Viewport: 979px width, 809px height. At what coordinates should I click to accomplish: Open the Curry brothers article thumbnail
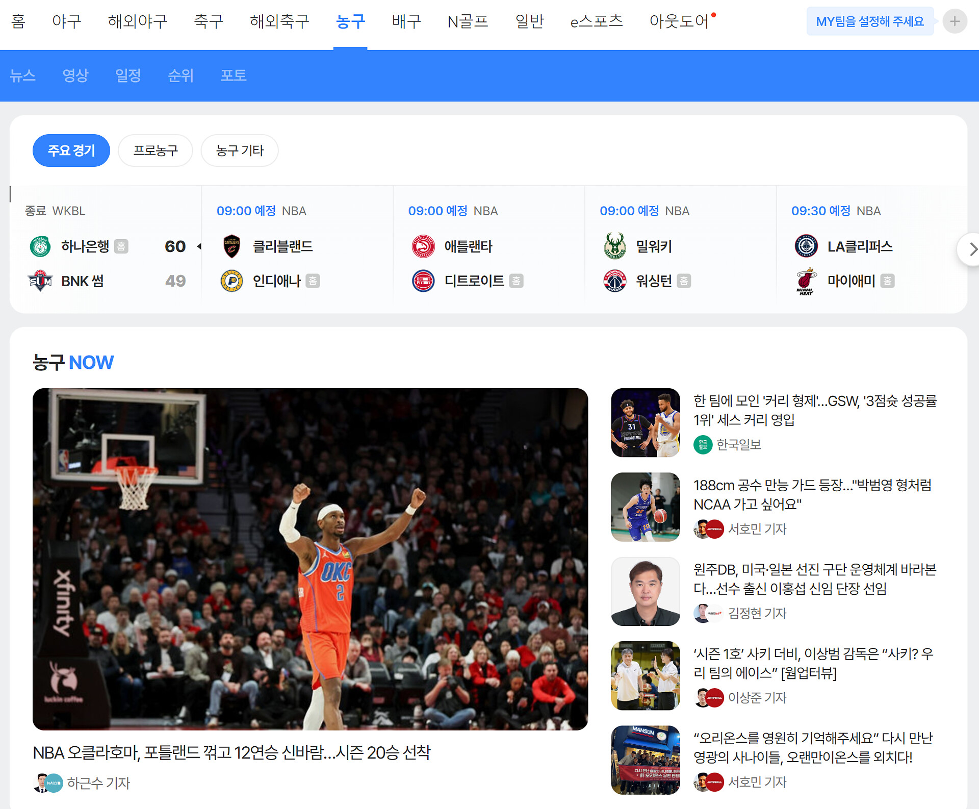646,423
